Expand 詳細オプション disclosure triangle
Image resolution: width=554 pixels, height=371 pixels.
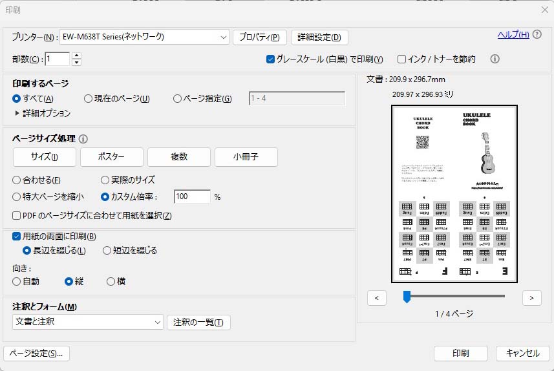(x=17, y=113)
